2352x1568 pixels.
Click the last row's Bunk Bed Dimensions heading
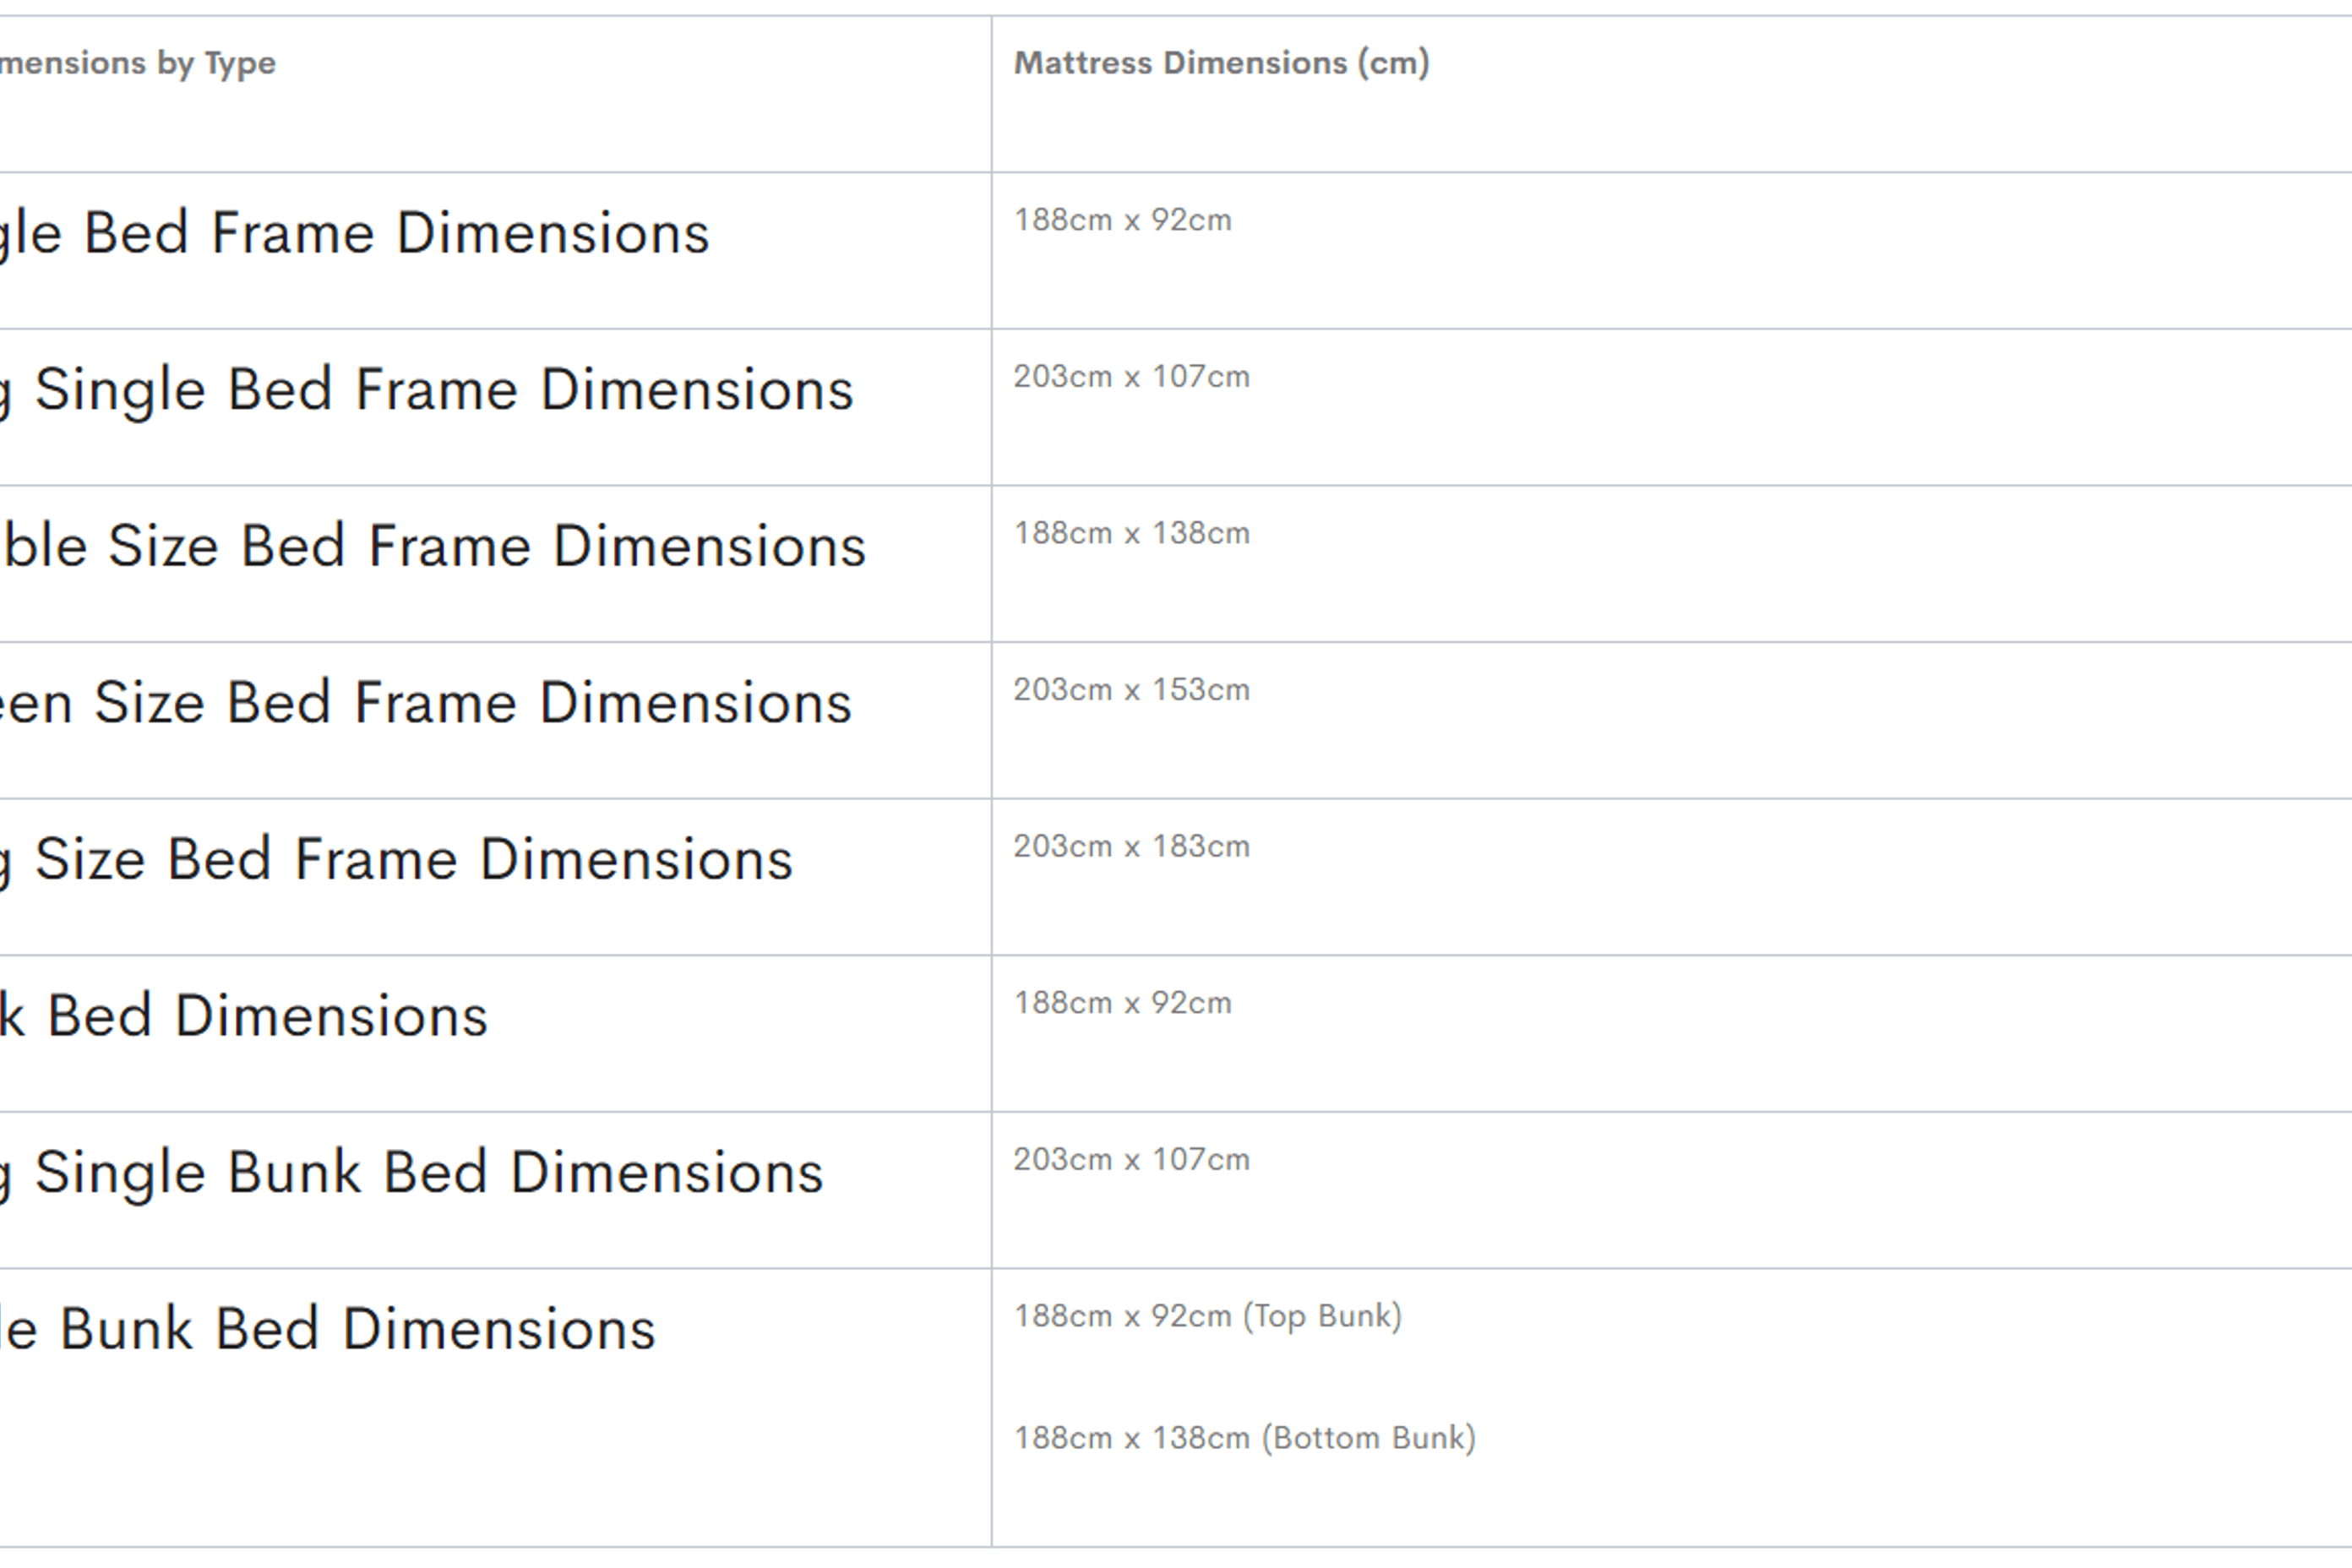(327, 1330)
